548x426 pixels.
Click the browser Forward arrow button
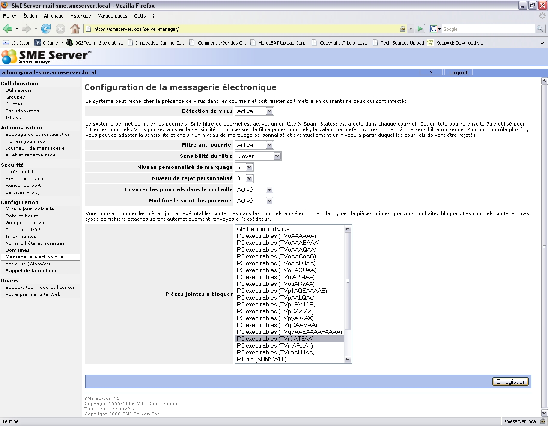click(x=26, y=29)
